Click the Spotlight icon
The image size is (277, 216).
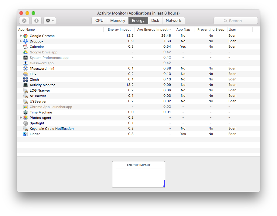click(x=26, y=123)
